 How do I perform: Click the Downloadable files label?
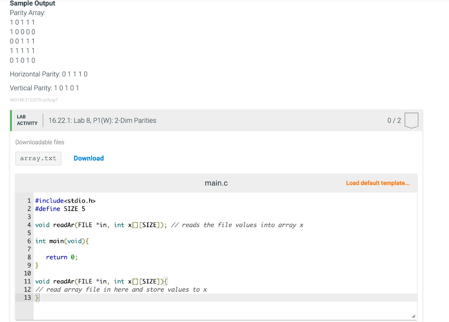(39, 142)
